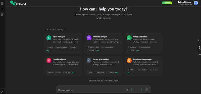
Task: Select the Gmail Assistant template title
Action: pyautogui.click(x=59, y=59)
